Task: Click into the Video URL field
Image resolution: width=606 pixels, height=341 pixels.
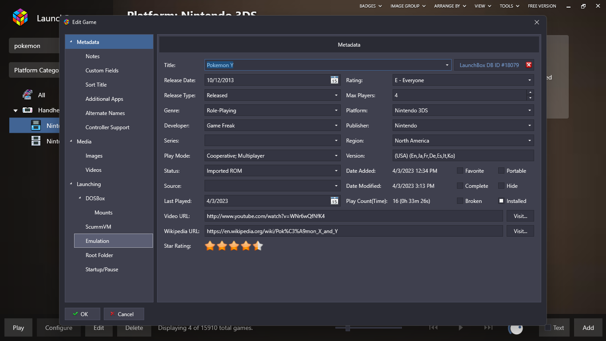Action: click(354, 216)
